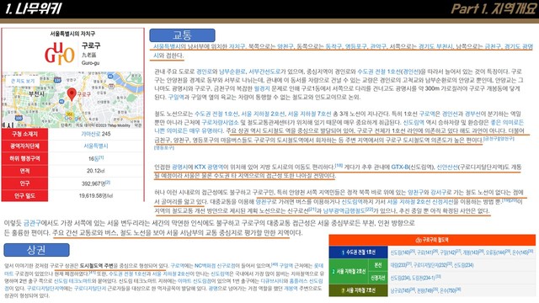Click the '서울 지하철 7호선' olive table row header
Screen dimensions: 539x303
click(x=359, y=290)
